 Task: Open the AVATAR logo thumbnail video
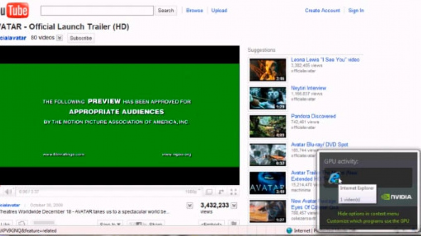[268, 183]
